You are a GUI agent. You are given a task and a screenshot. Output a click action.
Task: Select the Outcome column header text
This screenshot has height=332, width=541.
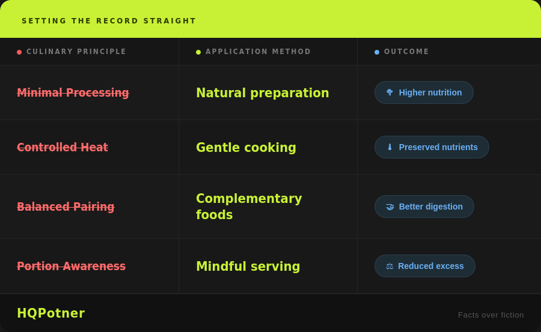point(406,52)
